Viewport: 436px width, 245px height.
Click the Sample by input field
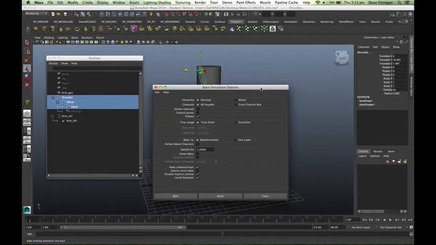pos(205,150)
